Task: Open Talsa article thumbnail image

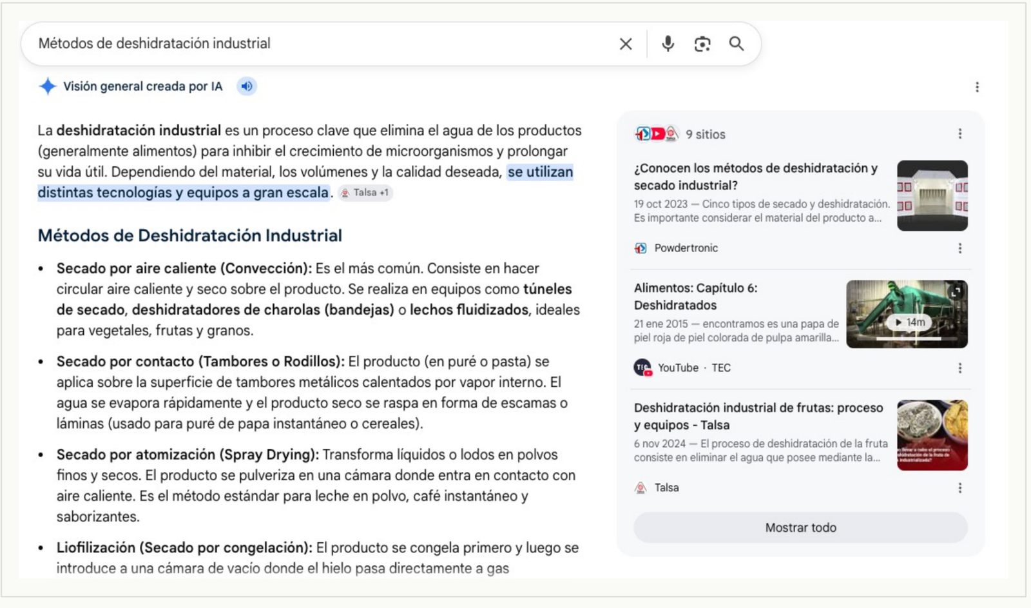Action: [x=932, y=435]
